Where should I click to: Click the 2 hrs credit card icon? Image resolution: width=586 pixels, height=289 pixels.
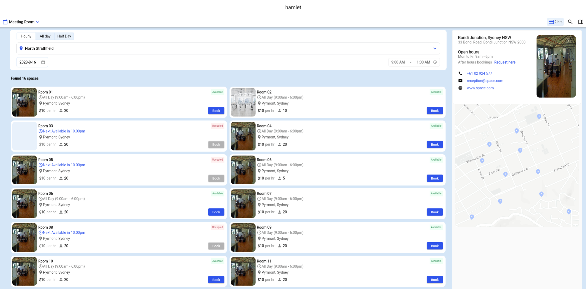click(551, 22)
